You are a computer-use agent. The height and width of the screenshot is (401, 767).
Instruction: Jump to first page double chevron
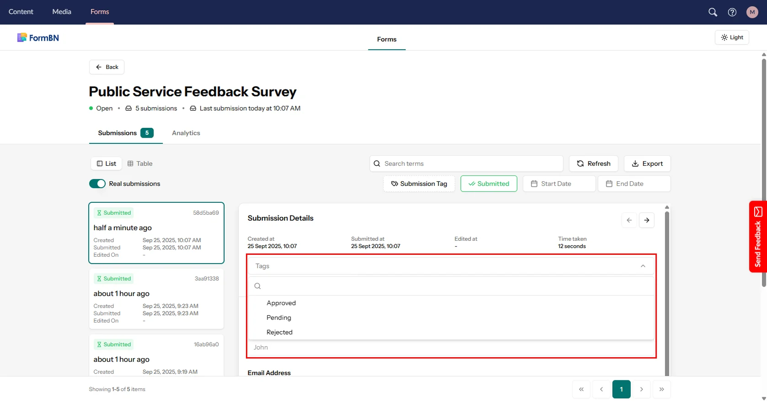pyautogui.click(x=581, y=389)
